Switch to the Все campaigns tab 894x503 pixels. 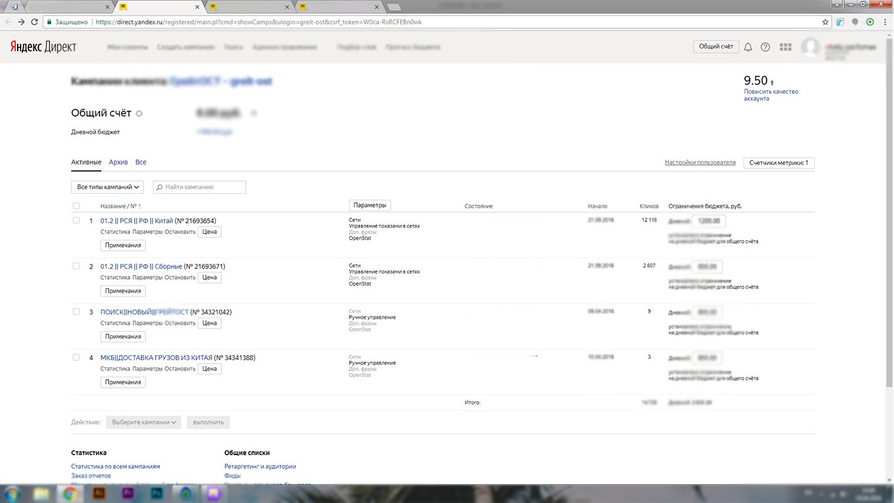(141, 162)
